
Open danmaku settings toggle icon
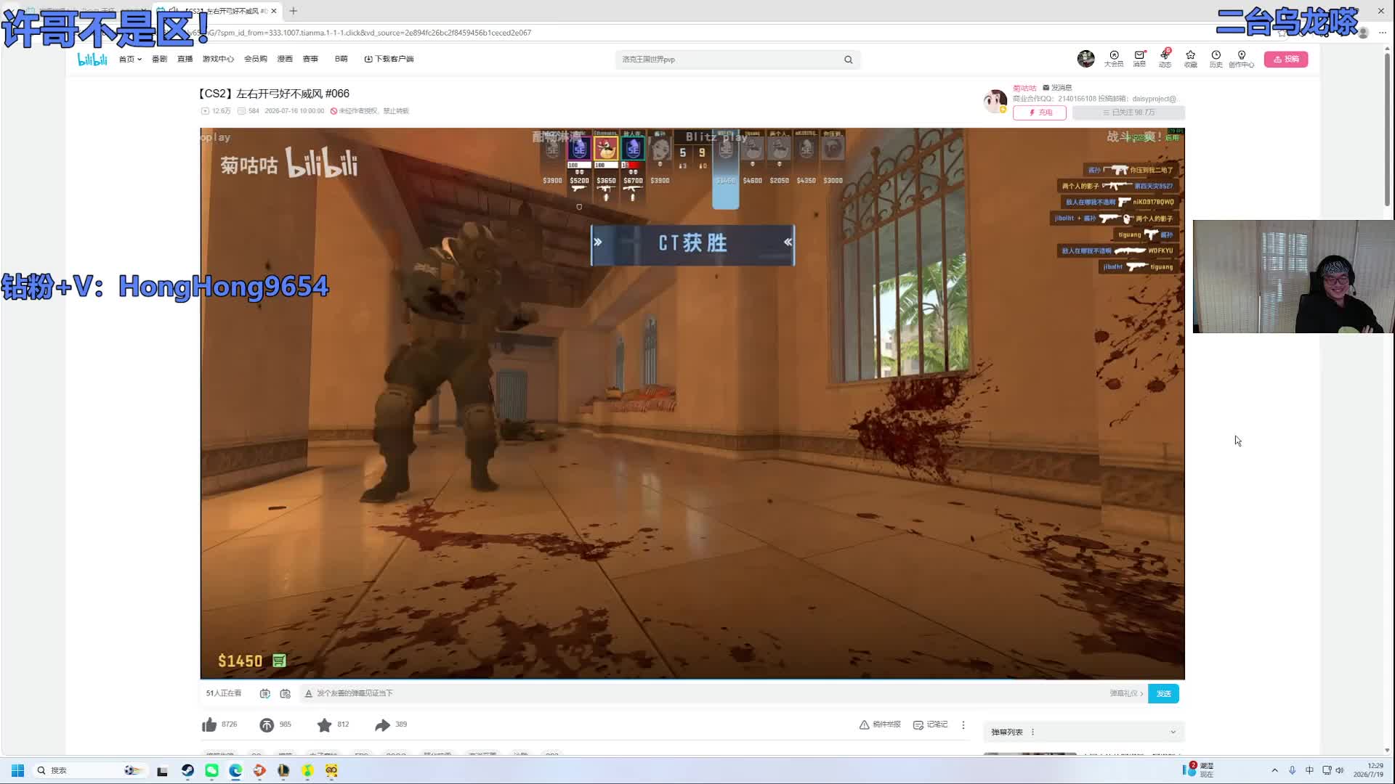285,693
